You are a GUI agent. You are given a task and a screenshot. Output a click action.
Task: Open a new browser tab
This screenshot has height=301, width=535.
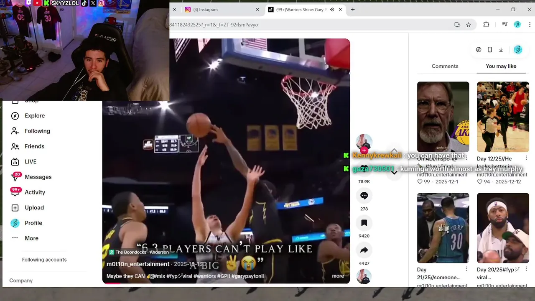tap(353, 10)
